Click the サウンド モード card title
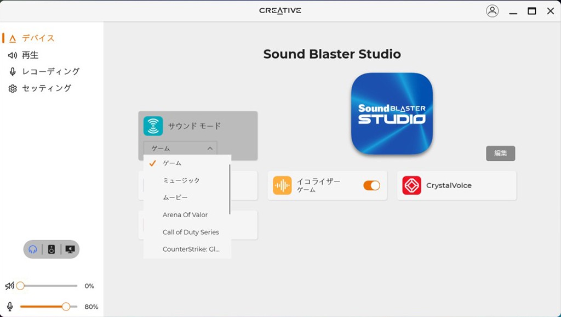Viewport: 561px width, 317px height. (x=194, y=126)
